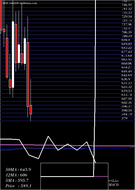Click the 5MA : 595.7 readout
Image resolution: width=135 pixels, height=190 pixels.
click(x=17, y=180)
